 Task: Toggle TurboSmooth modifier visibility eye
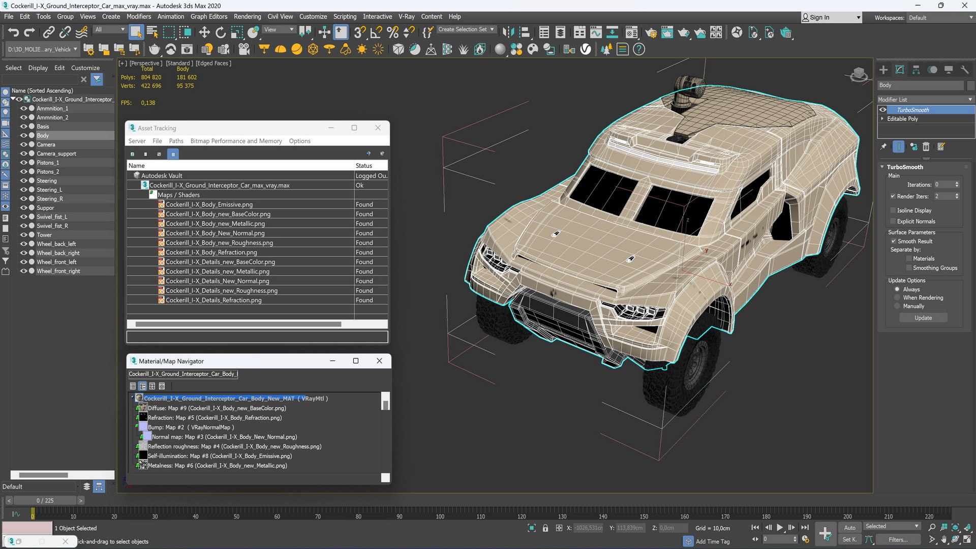883,110
